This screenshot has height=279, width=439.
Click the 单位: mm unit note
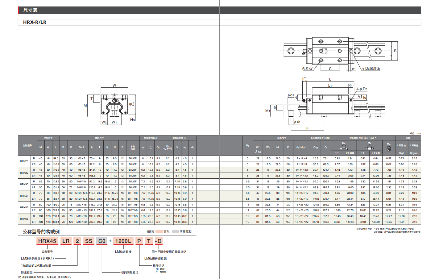415,134
